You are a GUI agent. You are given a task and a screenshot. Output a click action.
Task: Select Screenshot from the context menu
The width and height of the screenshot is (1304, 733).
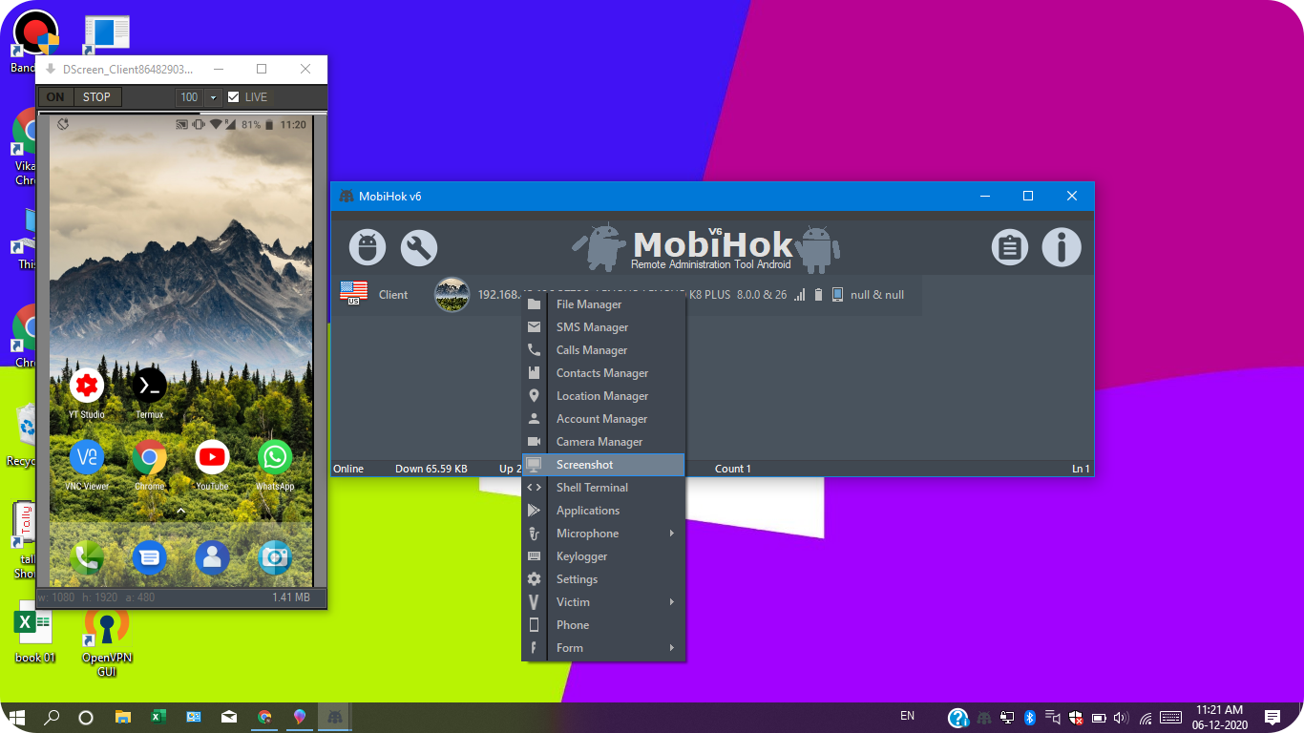click(583, 464)
